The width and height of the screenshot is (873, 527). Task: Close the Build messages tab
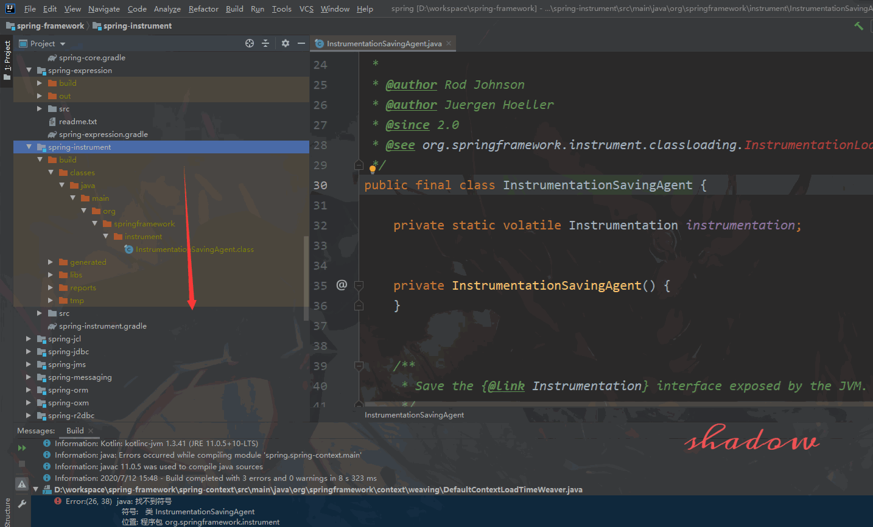pyautogui.click(x=91, y=431)
